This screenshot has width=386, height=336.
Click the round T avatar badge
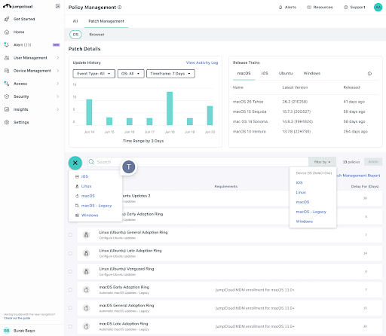click(129, 166)
